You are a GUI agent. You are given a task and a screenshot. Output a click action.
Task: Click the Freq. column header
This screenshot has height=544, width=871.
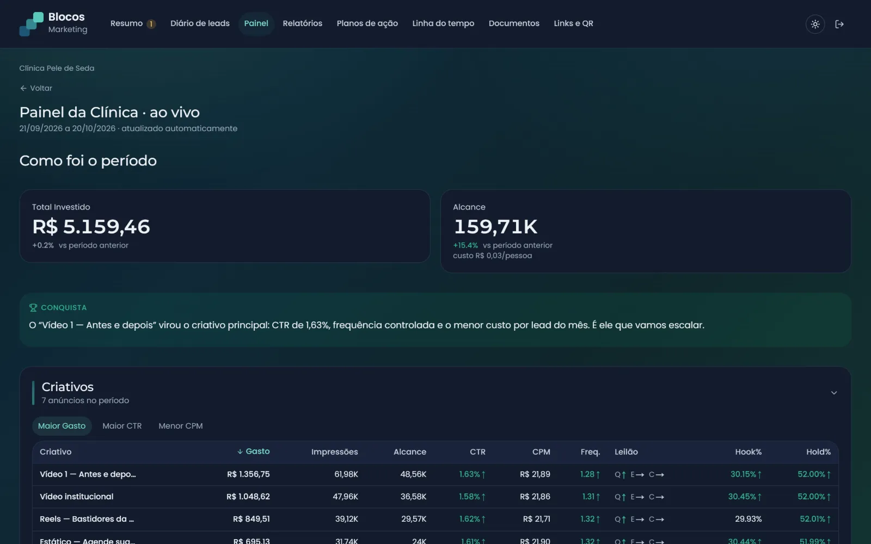click(x=590, y=452)
